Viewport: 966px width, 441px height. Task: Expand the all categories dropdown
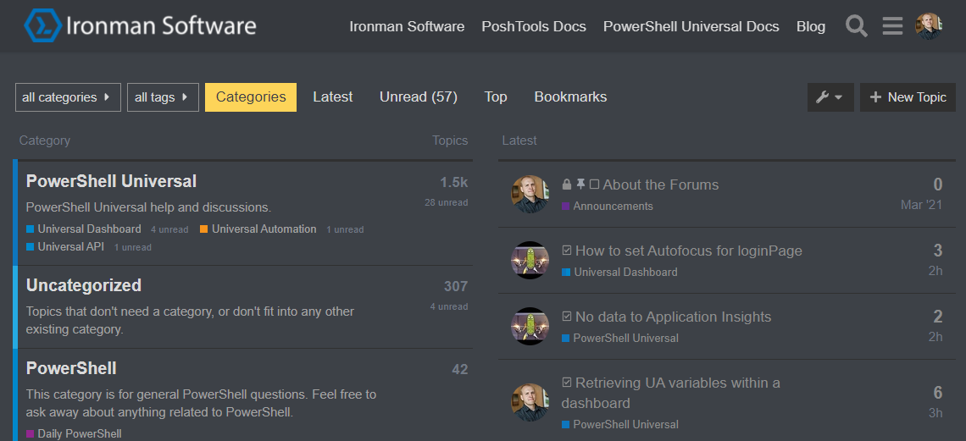(68, 97)
